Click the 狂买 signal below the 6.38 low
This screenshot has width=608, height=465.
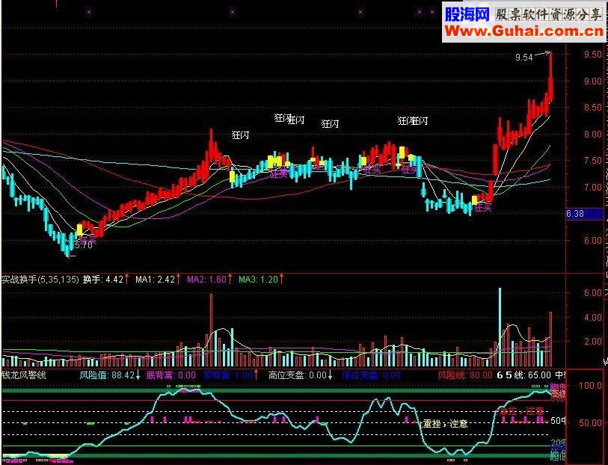[x=483, y=208]
